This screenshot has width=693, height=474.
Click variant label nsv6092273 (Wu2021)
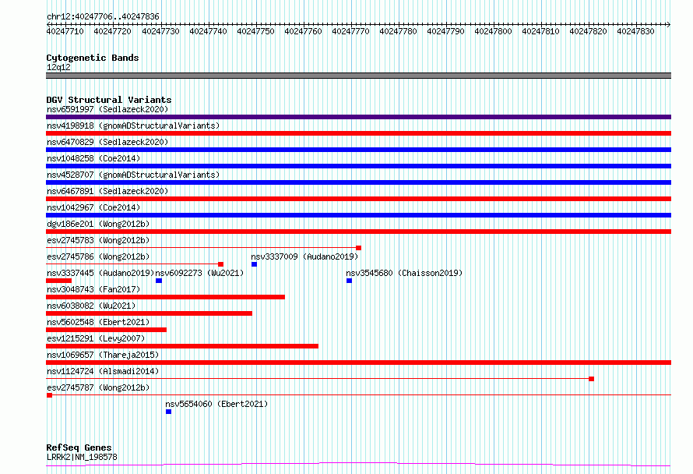click(199, 273)
